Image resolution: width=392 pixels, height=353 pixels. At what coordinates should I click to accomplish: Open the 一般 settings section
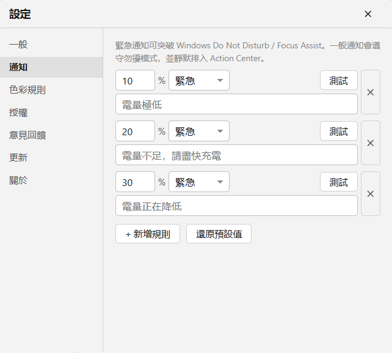point(51,45)
